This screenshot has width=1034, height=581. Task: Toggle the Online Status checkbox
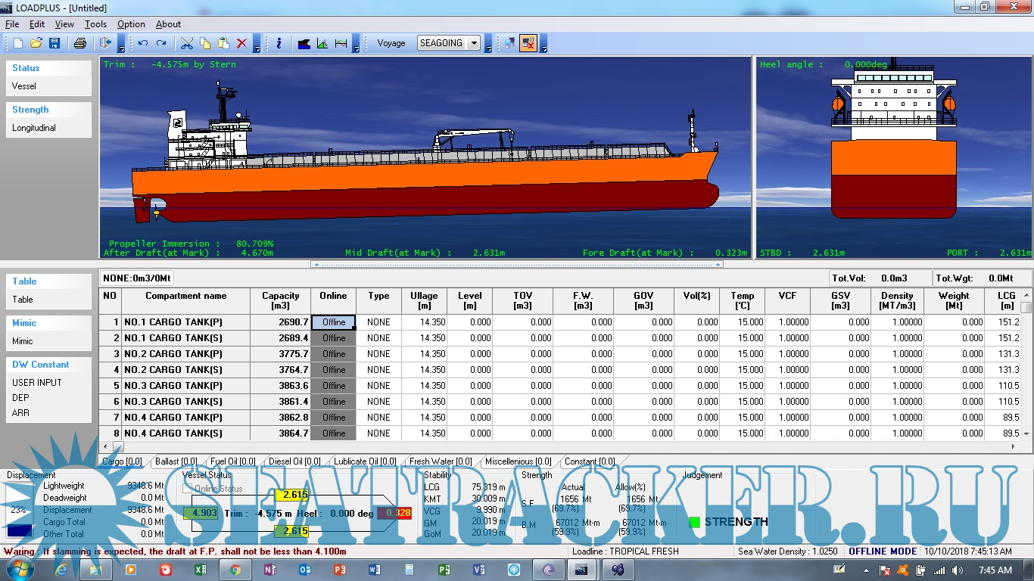pyautogui.click(x=188, y=489)
